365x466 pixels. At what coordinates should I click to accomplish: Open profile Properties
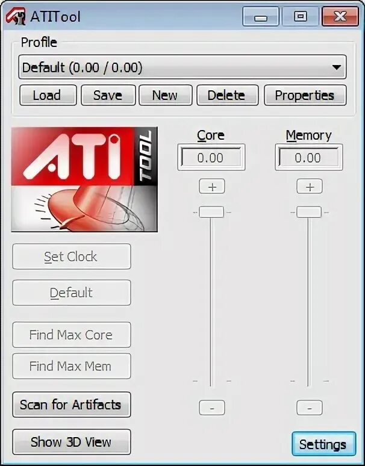click(304, 95)
